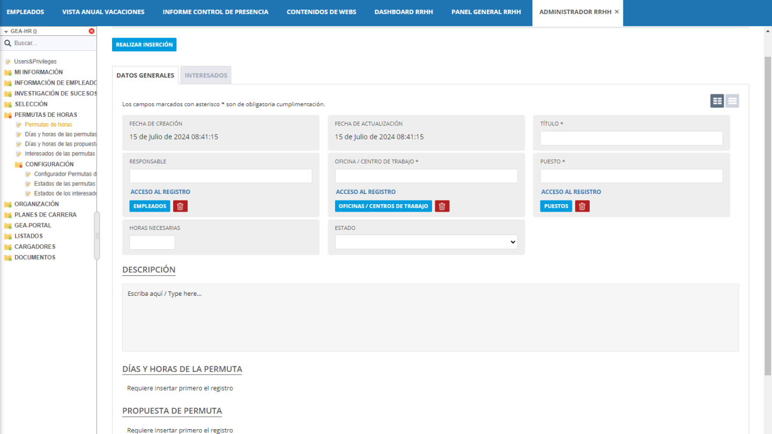Viewport: 772px width, 434px height.
Task: Click the Realizar Inserción button
Action: [144, 44]
